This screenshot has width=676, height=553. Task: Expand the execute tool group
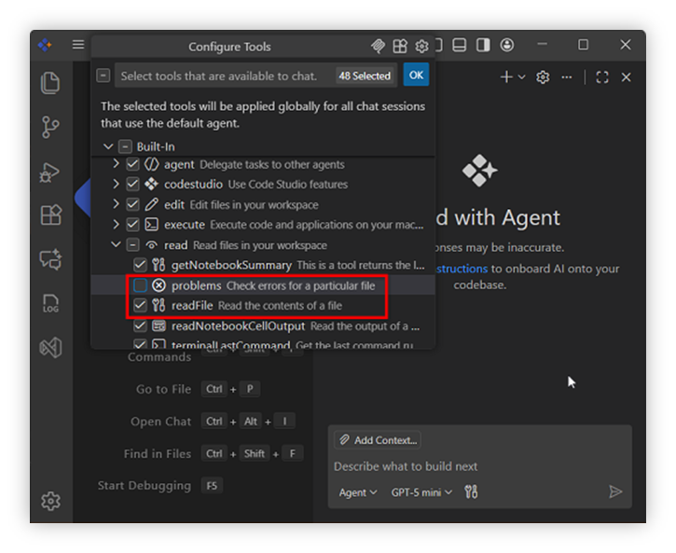(117, 225)
